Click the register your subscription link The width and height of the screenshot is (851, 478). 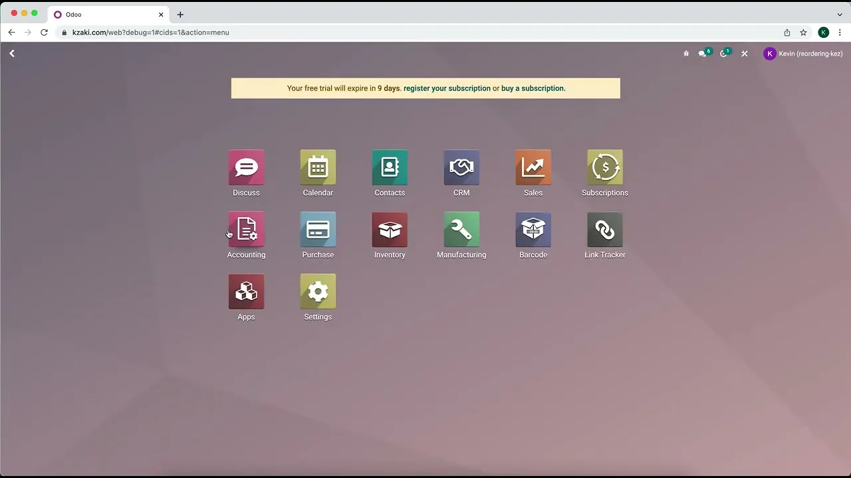(x=447, y=88)
